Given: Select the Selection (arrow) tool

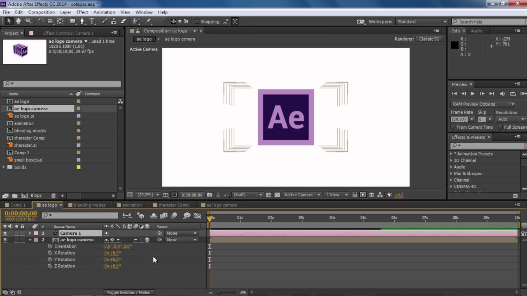Looking at the screenshot, I should point(9,21).
